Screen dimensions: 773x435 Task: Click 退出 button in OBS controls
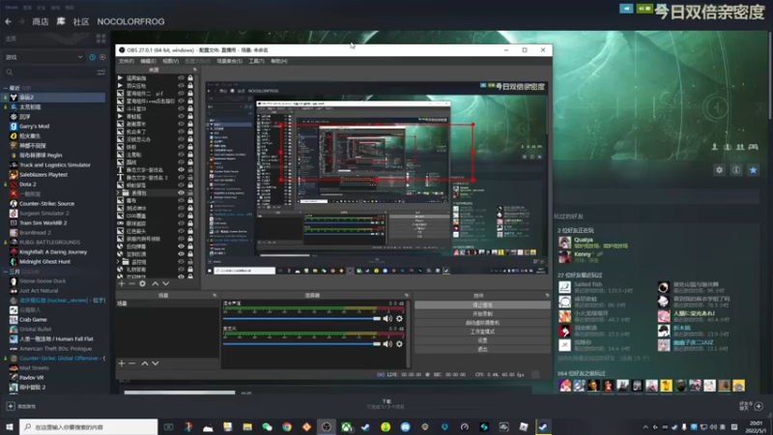coord(482,349)
